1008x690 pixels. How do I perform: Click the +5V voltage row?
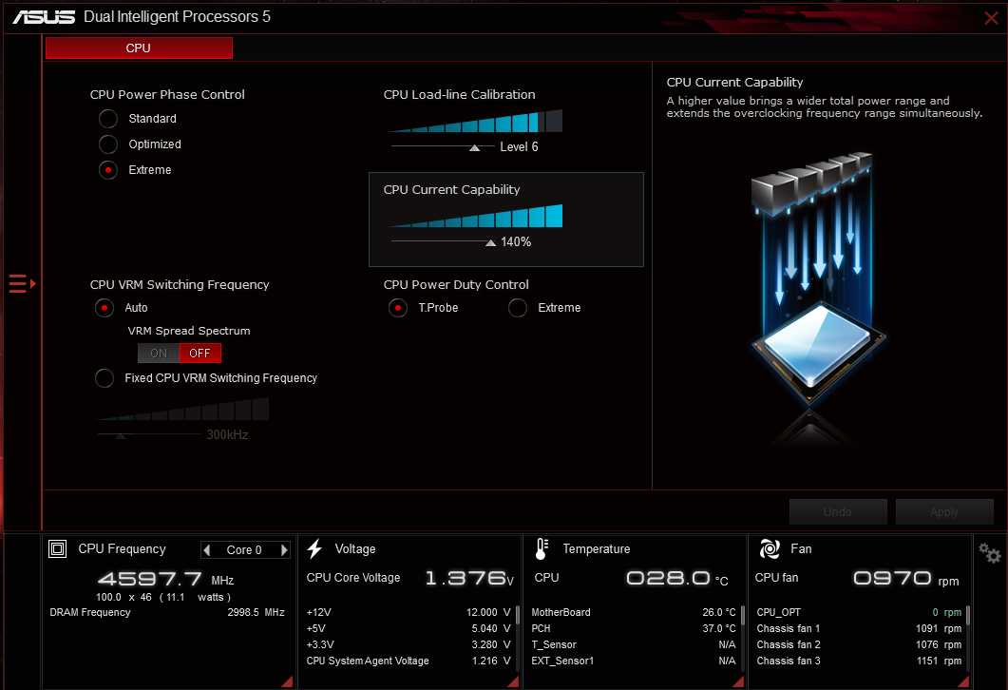[409, 628]
